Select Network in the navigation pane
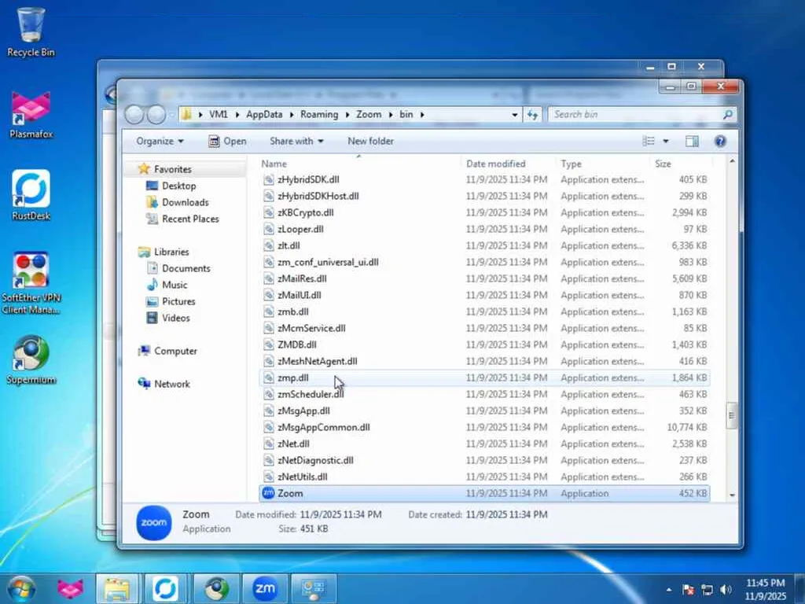The image size is (805, 604). point(171,384)
